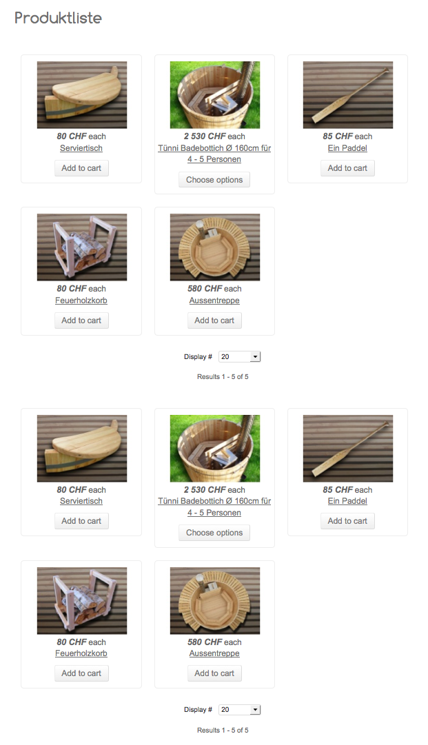Open the top Display # dropdown

click(239, 357)
